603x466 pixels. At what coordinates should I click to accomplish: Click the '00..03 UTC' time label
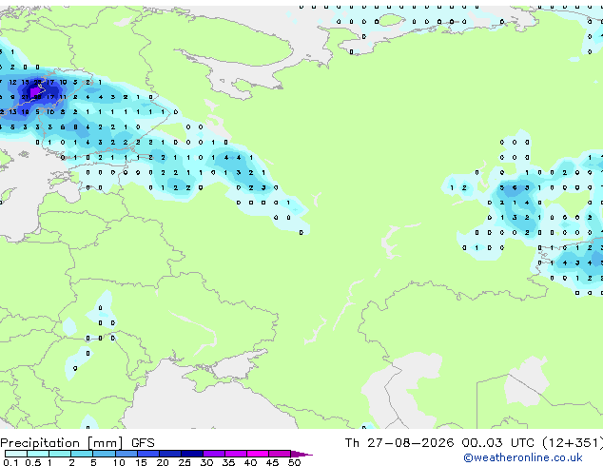497,443
